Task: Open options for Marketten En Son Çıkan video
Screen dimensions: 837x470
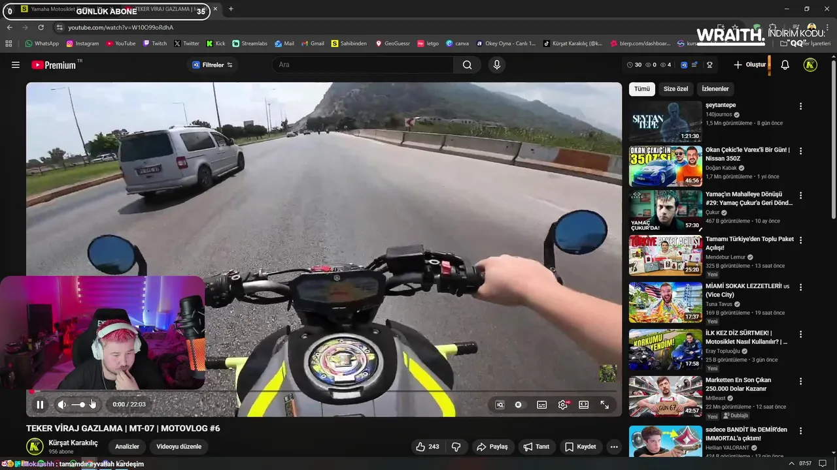Action: pyautogui.click(x=800, y=381)
